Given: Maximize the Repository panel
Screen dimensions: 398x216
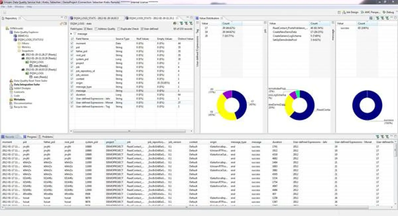Looking at the screenshot, I should [x=65, y=18].
